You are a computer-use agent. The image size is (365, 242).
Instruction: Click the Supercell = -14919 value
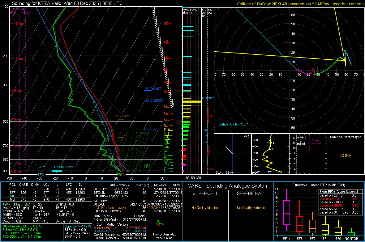(78, 226)
